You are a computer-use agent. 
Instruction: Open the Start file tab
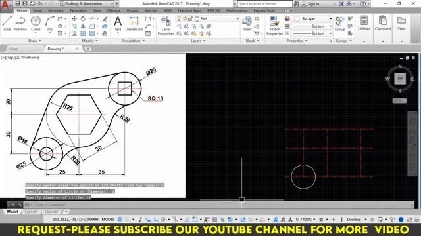pyautogui.click(x=13, y=49)
